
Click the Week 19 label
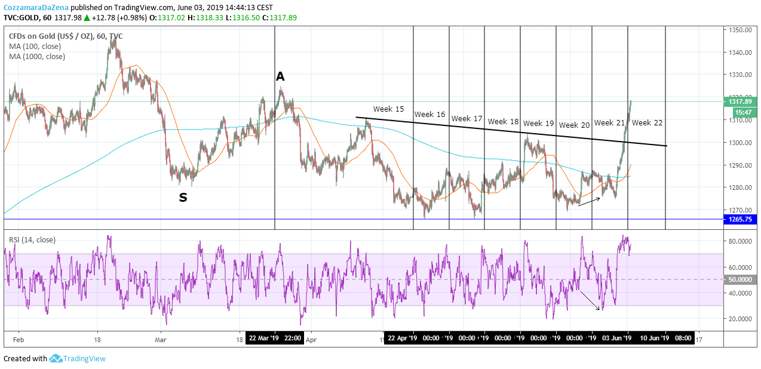tap(539, 124)
